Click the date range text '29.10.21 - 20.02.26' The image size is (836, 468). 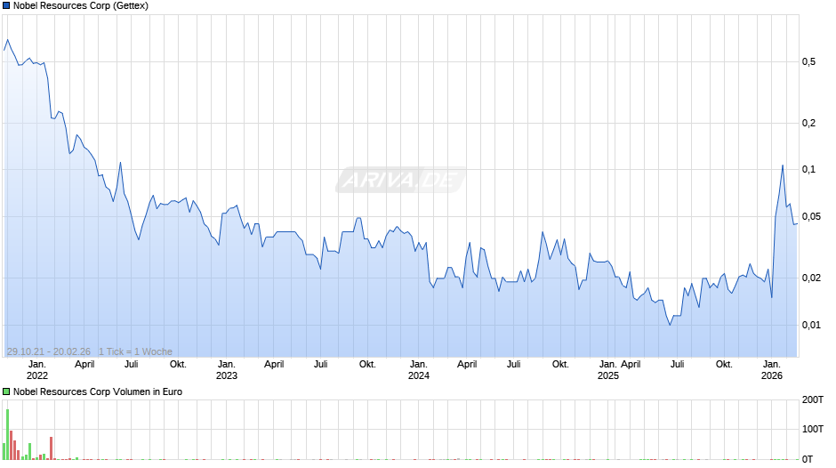pyautogui.click(x=49, y=351)
